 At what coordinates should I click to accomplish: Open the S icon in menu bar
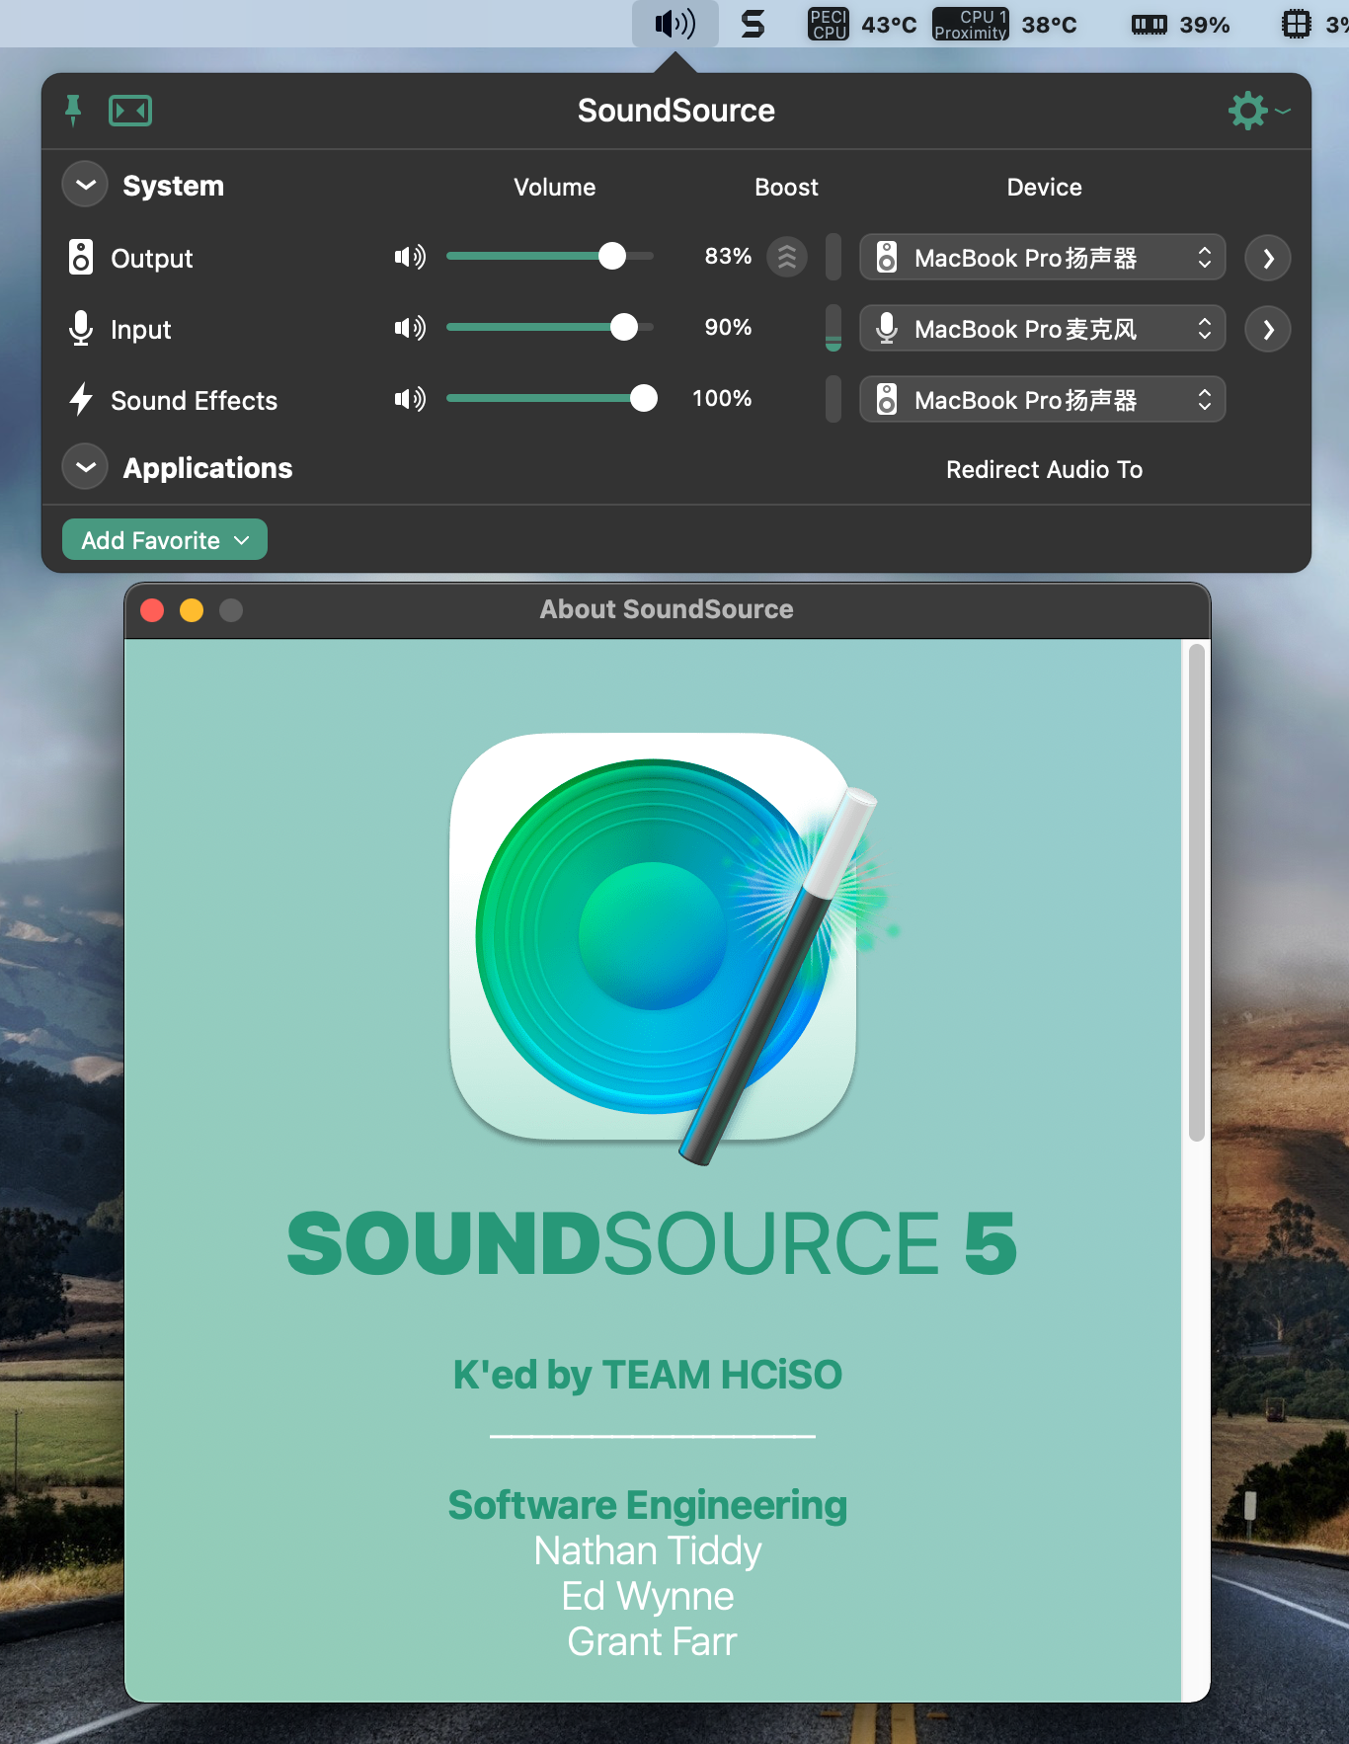[754, 24]
